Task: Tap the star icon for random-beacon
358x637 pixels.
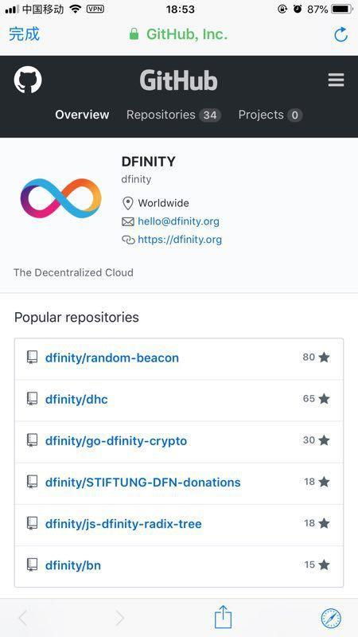Action: pyautogui.click(x=324, y=358)
